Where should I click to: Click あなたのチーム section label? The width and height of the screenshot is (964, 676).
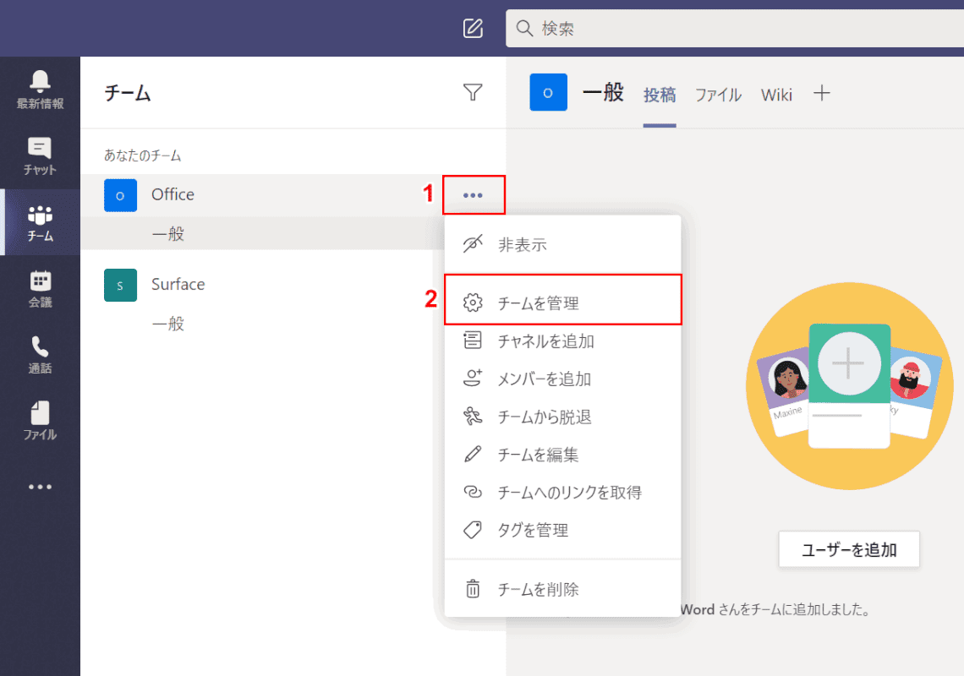(x=143, y=155)
